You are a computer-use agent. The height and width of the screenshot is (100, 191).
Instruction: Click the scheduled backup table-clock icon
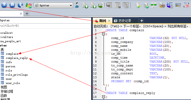(170, 5)
